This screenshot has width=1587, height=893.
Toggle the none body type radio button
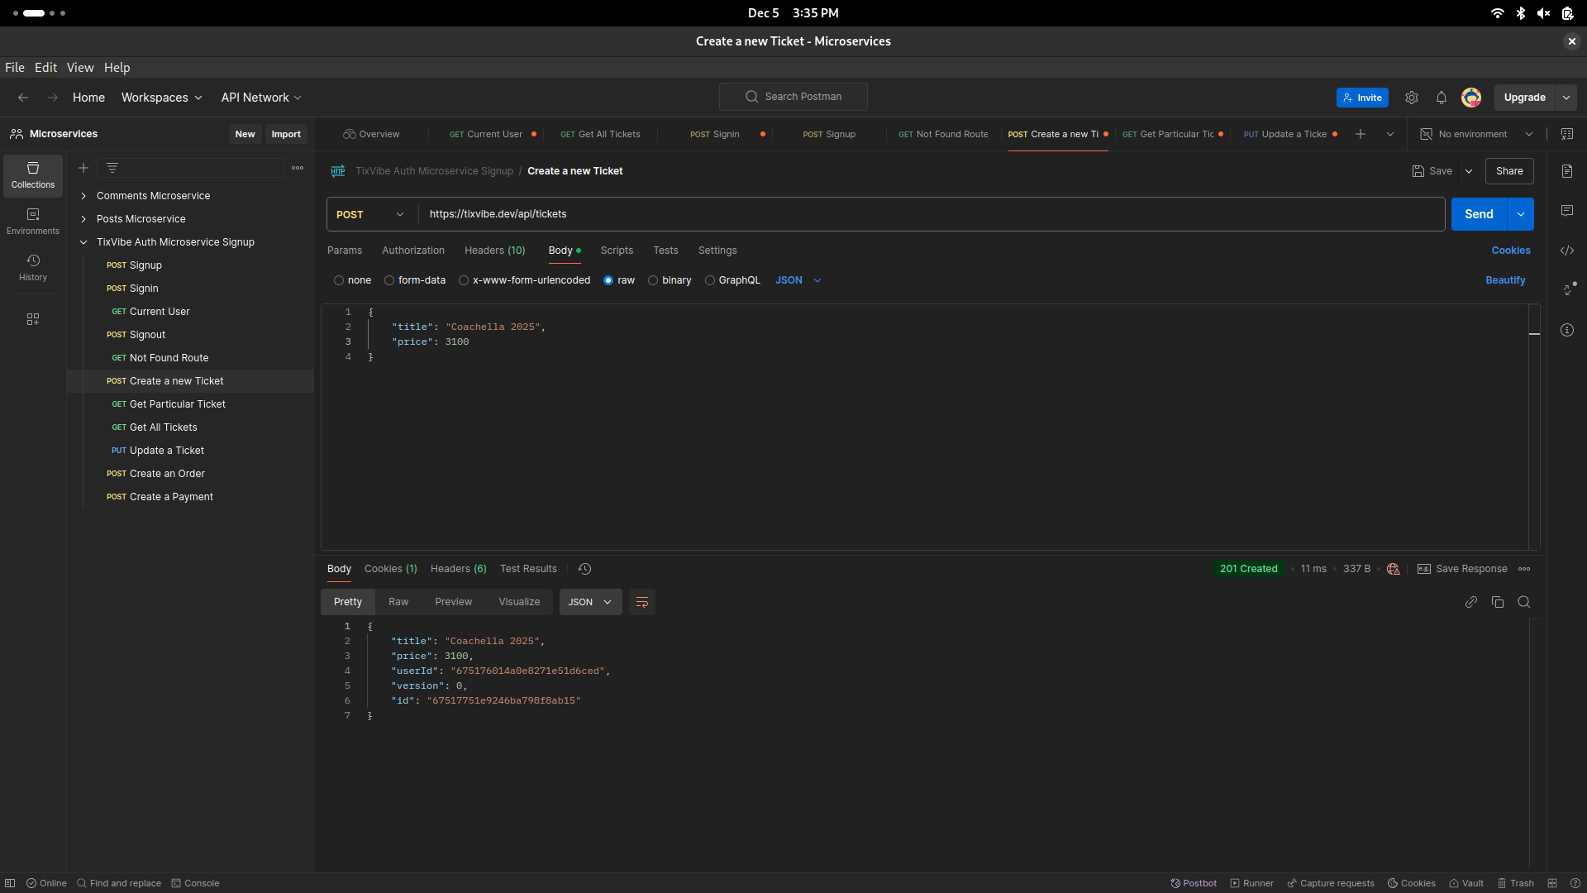click(339, 280)
